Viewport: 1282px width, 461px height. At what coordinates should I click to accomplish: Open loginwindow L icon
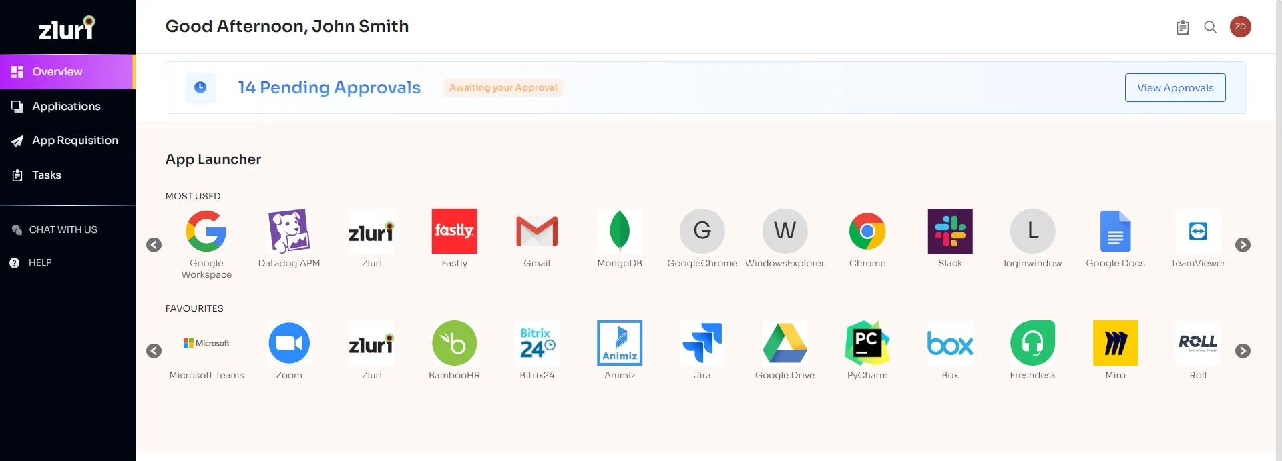[1033, 232]
